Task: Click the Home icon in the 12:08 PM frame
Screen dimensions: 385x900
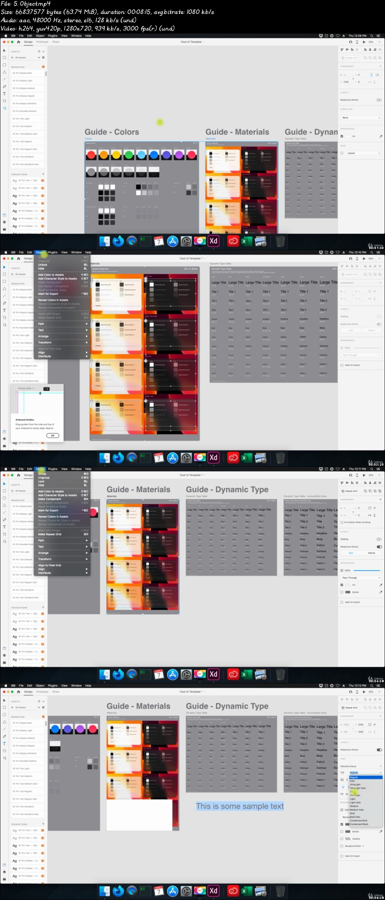Action: click(18, 42)
